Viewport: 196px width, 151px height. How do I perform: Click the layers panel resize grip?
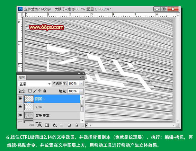coord(83,126)
